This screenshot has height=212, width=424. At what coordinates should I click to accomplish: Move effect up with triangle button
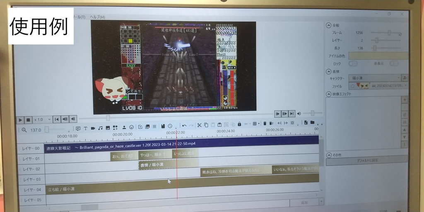point(405,130)
